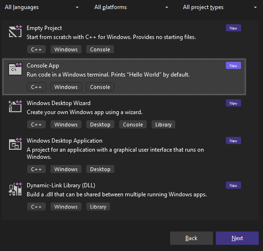Click the New badge on Console App
263x251 pixels.
tap(233, 66)
